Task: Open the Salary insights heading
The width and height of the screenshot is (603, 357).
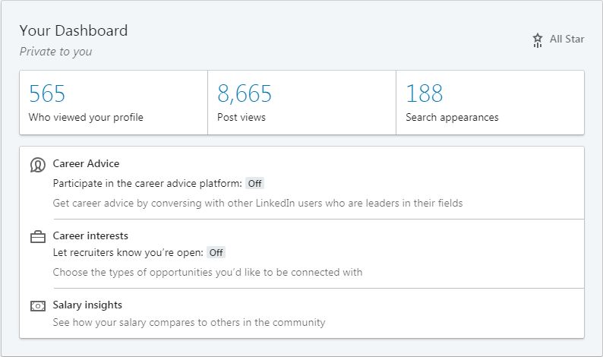Action: (87, 305)
